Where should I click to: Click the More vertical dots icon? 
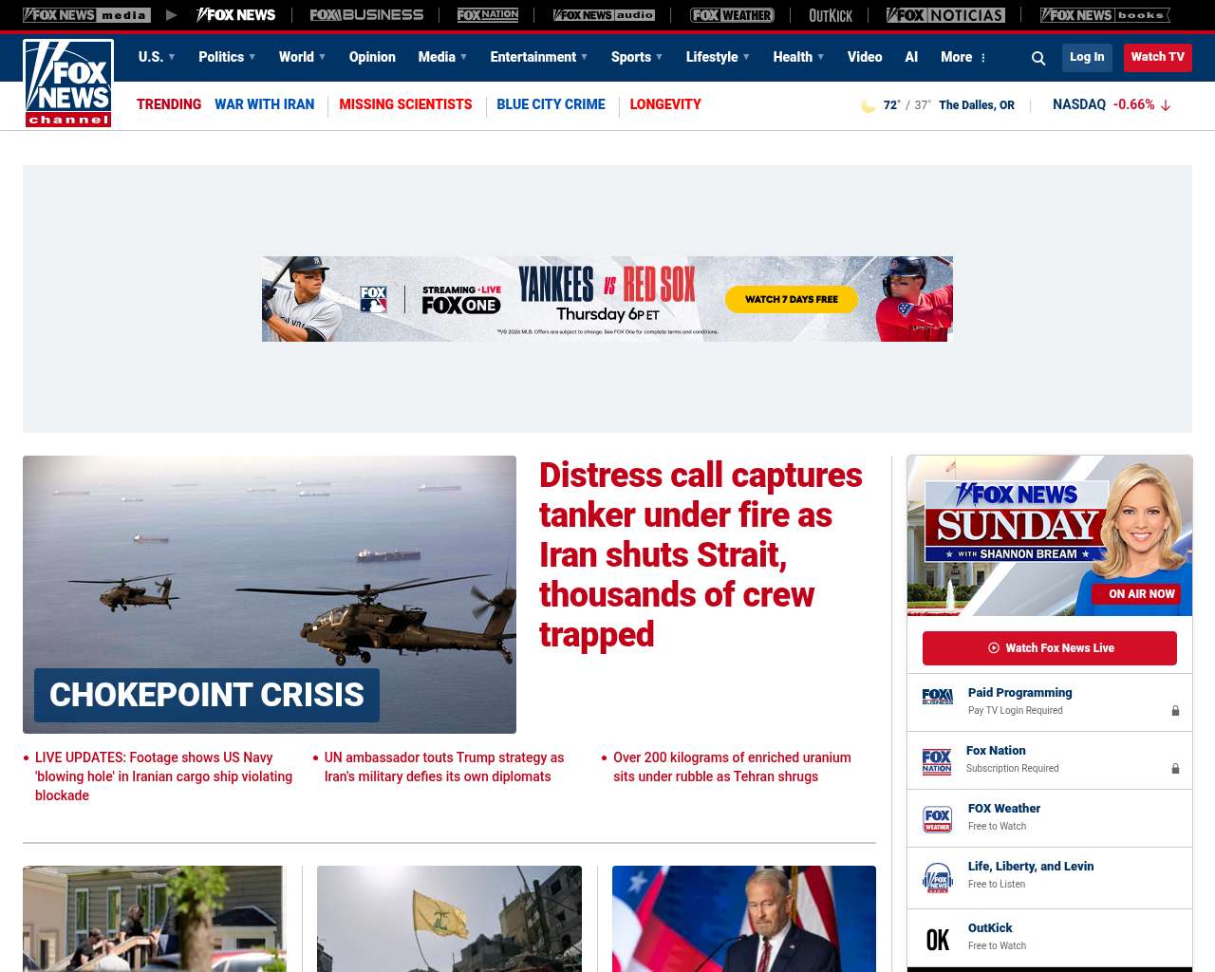pos(983,58)
